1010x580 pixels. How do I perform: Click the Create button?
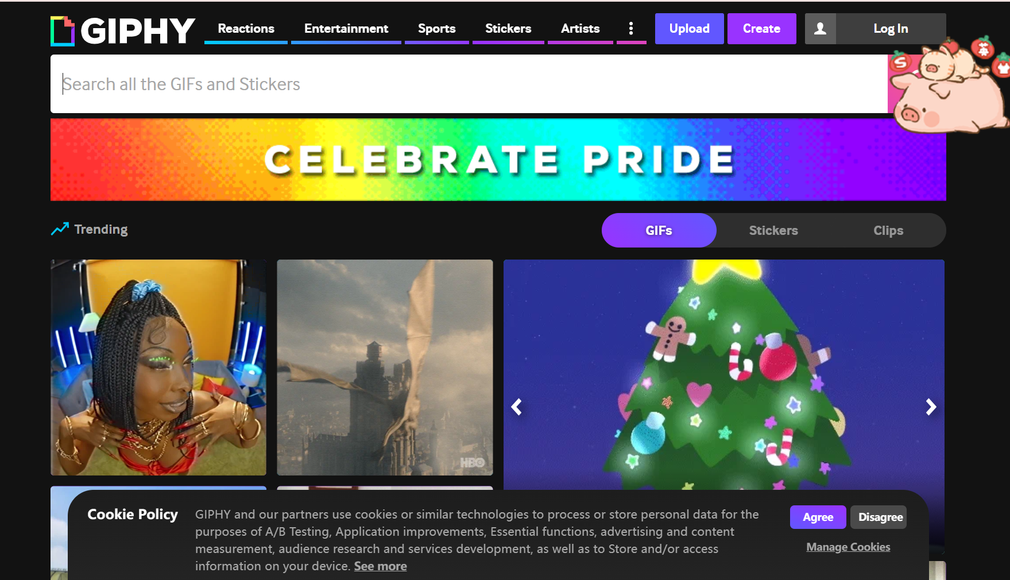click(x=761, y=29)
